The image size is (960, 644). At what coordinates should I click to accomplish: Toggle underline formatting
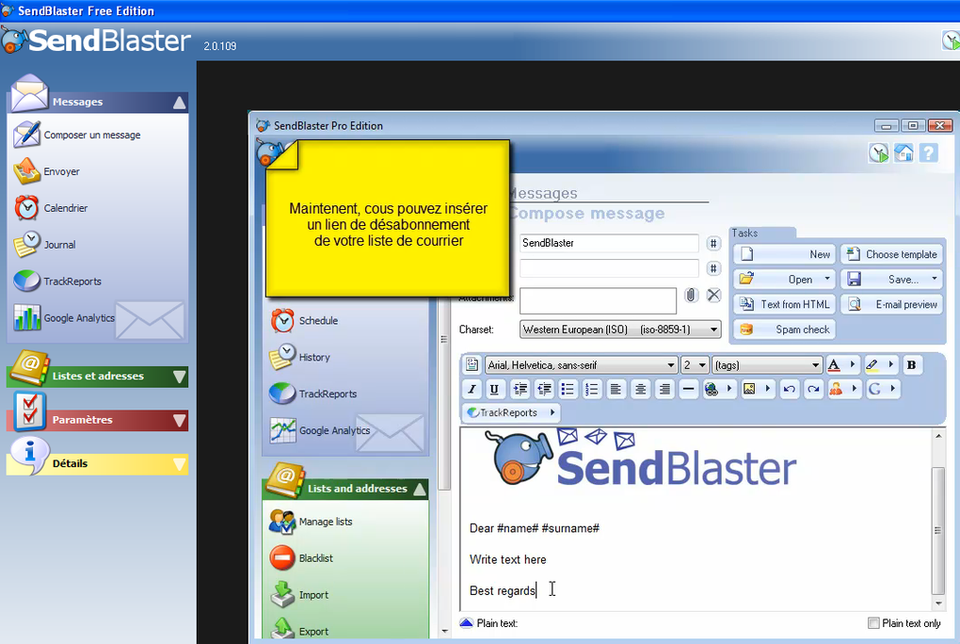[495, 389]
